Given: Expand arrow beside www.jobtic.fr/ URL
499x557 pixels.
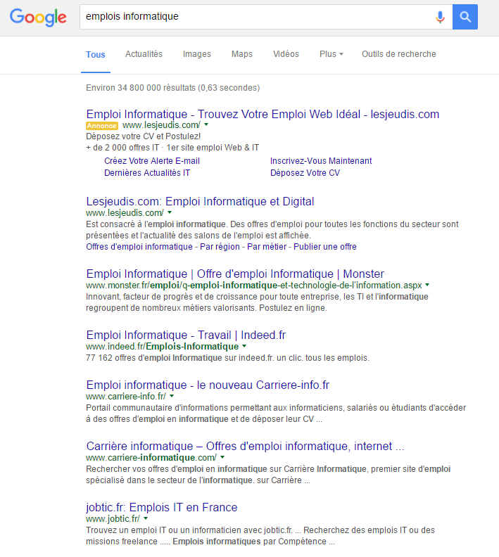Looking at the screenshot, I should click(x=146, y=518).
